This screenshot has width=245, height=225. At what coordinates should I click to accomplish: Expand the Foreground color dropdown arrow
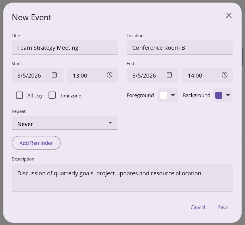click(173, 95)
